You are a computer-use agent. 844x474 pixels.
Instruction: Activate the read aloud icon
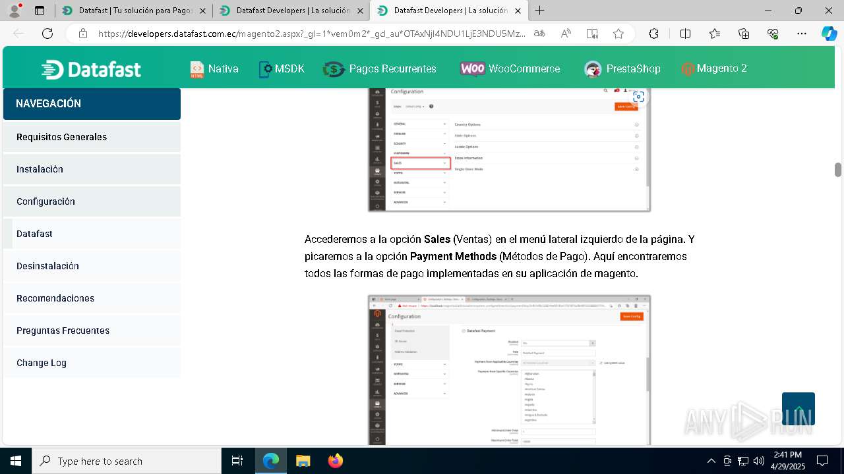point(566,34)
